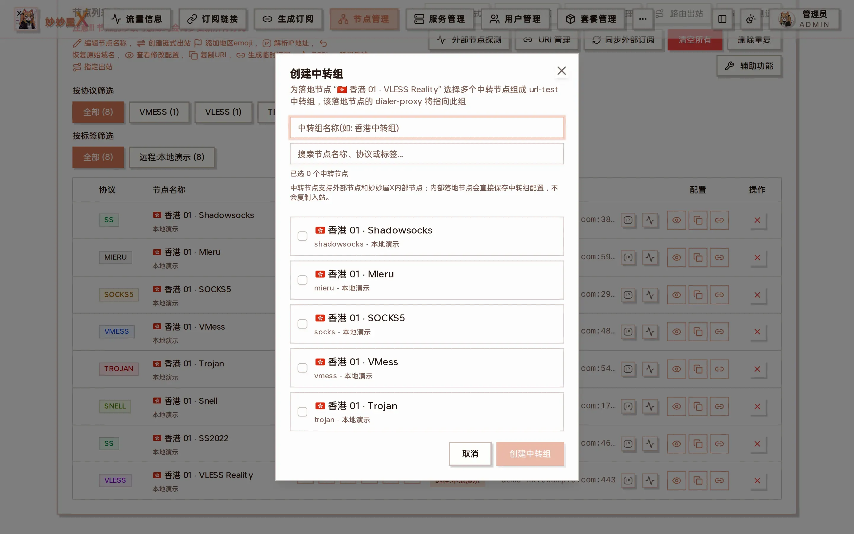This screenshot has height=534, width=854.
Task: Run latency test on the Shadowsocks row
Action: click(650, 220)
